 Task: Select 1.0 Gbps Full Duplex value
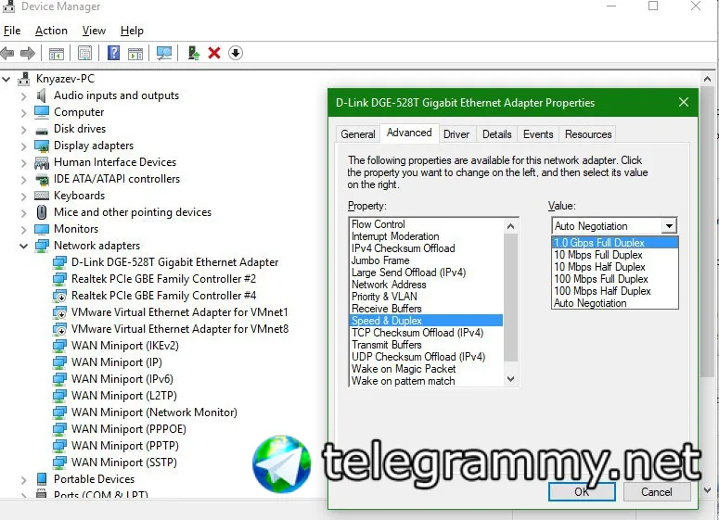(614, 242)
